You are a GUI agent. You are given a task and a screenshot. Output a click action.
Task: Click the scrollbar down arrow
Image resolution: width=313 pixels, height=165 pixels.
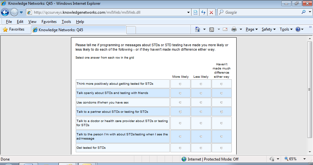coord(309,152)
